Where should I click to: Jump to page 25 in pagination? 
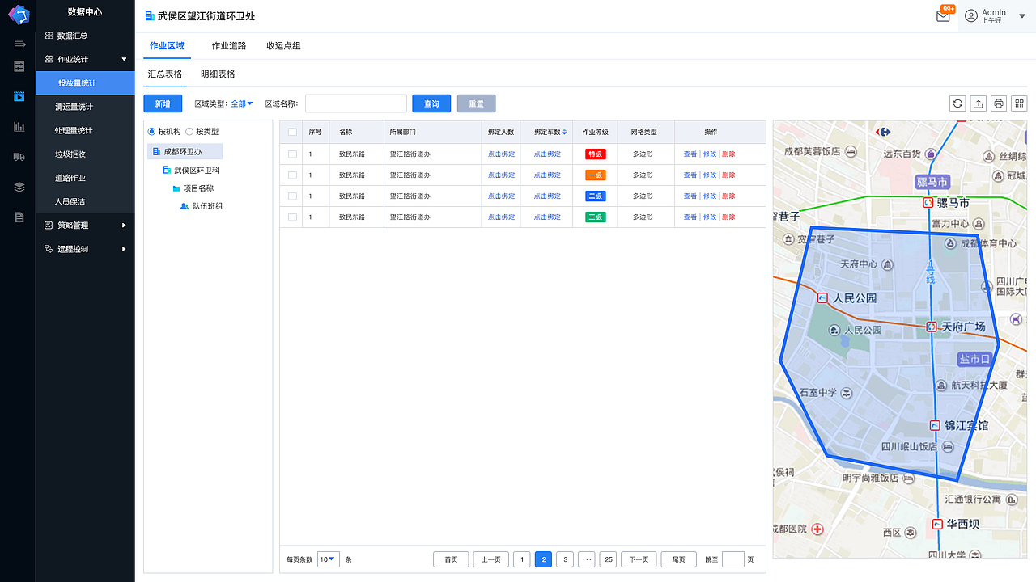608,559
